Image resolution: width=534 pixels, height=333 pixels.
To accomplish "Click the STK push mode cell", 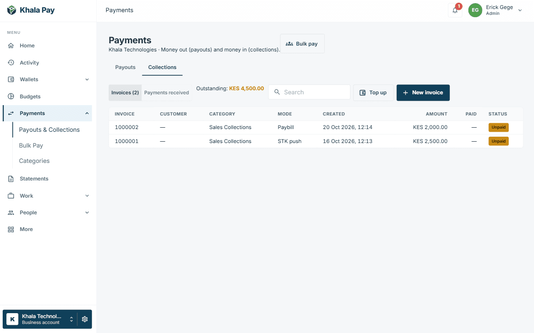I will point(289,141).
